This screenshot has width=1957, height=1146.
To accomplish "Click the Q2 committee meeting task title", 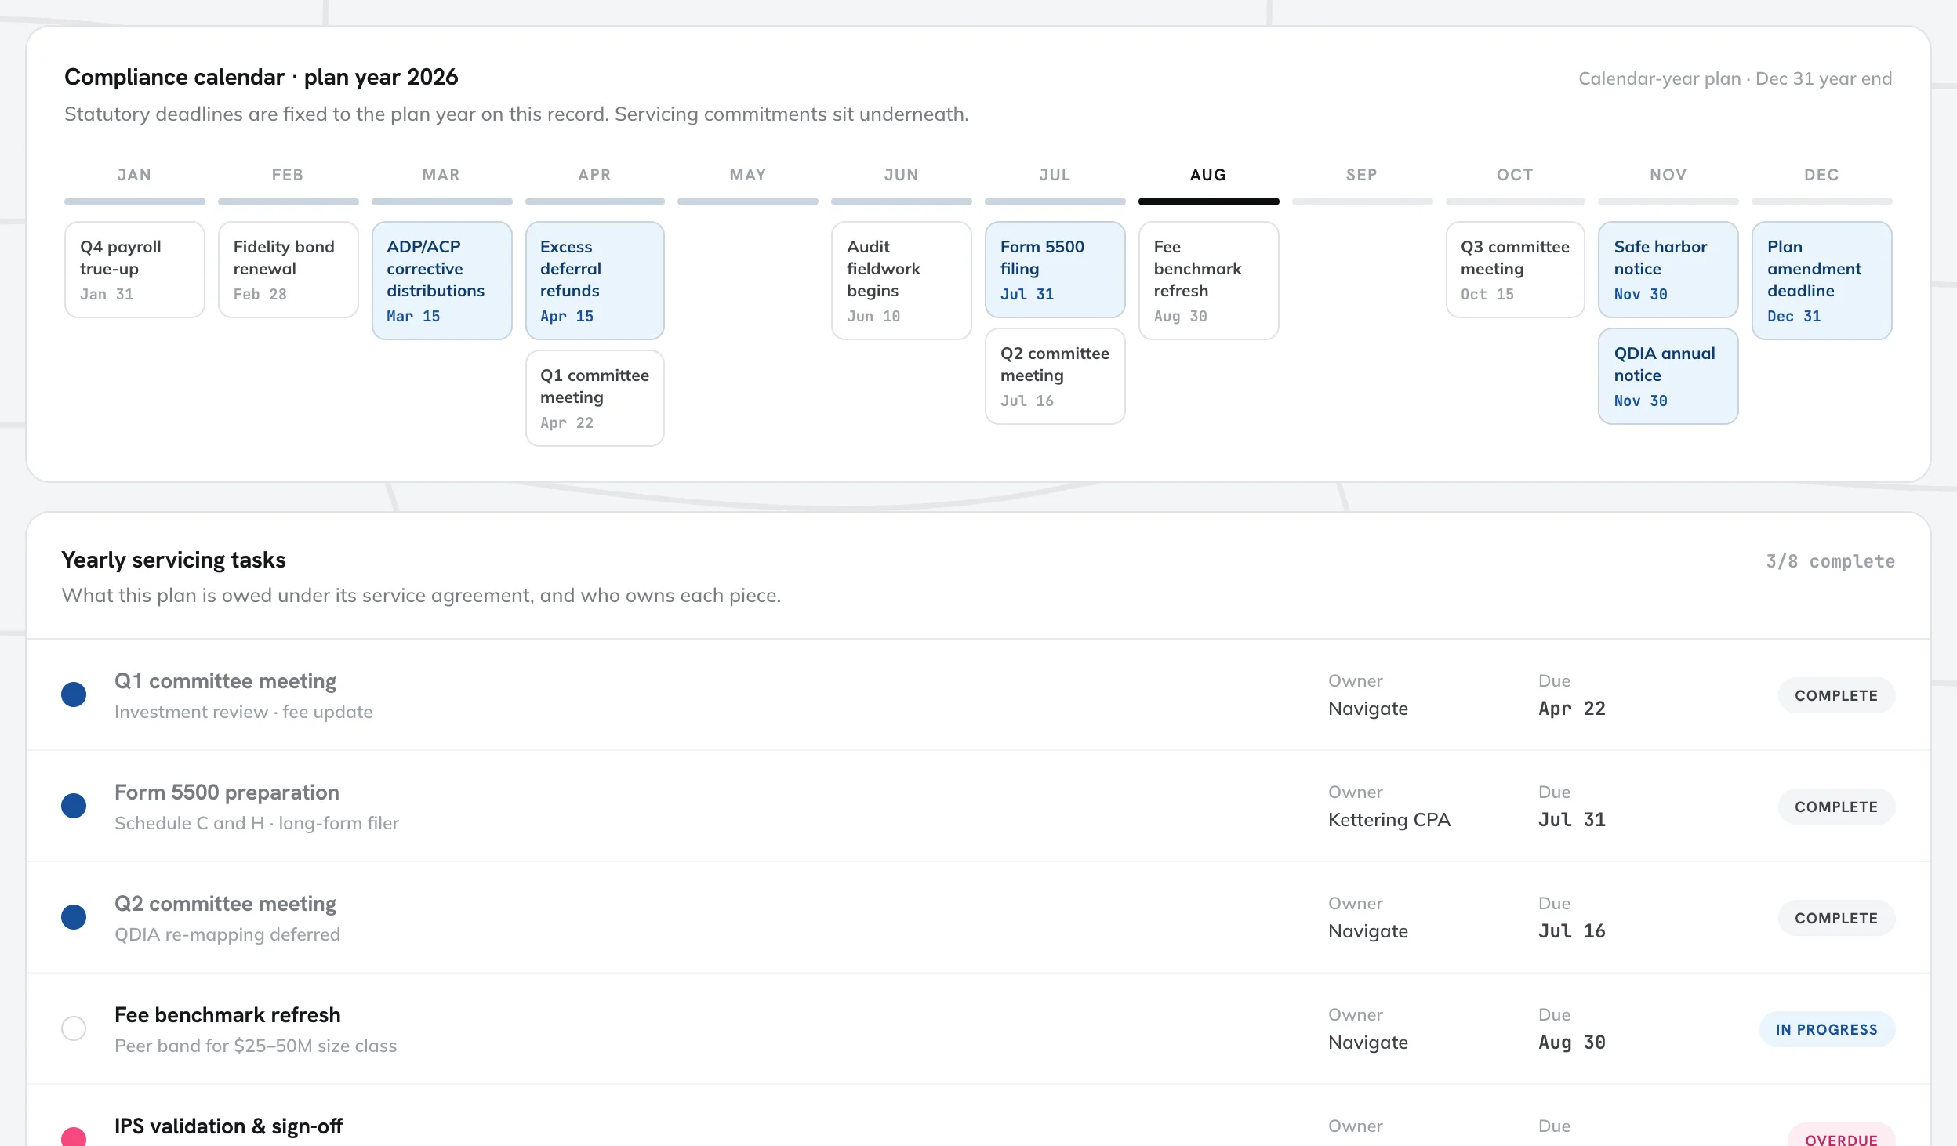I will click(x=225, y=903).
